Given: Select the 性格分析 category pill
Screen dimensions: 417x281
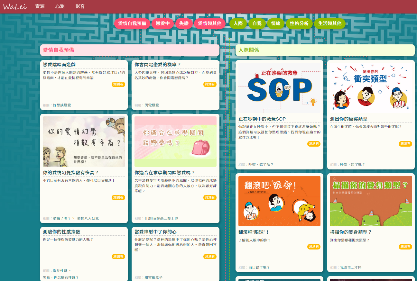Looking at the screenshot, I should pos(299,23).
